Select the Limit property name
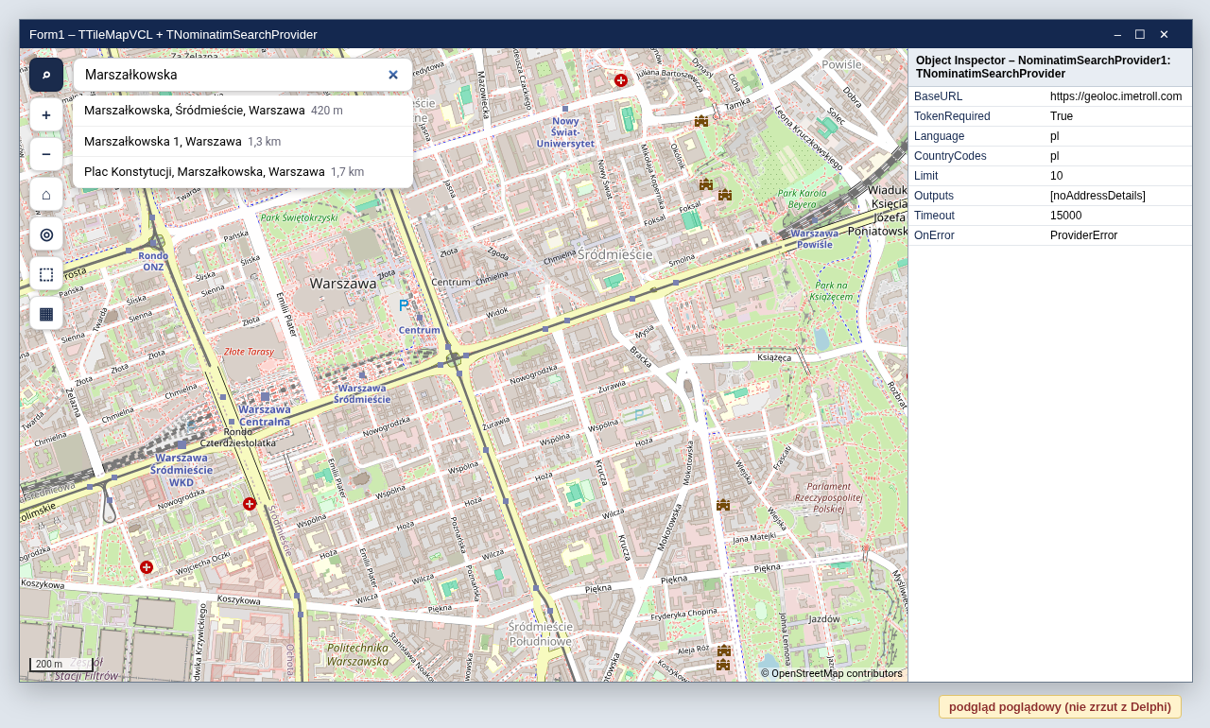1210x728 pixels. (x=926, y=176)
